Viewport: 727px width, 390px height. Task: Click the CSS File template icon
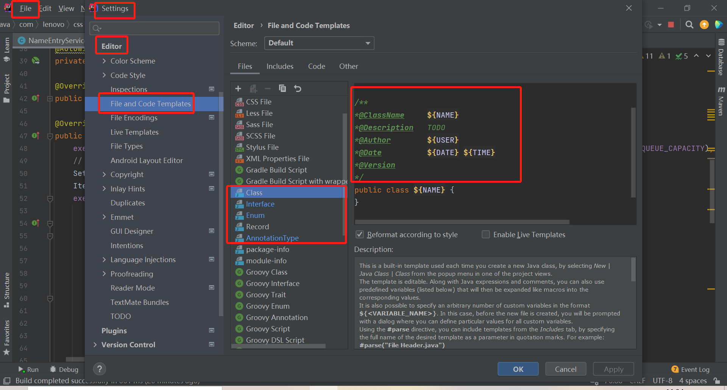click(x=239, y=102)
